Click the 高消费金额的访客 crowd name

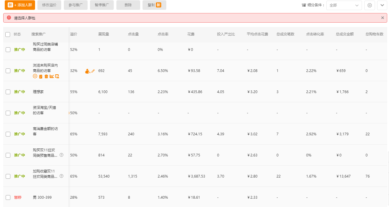pyautogui.click(x=45, y=131)
